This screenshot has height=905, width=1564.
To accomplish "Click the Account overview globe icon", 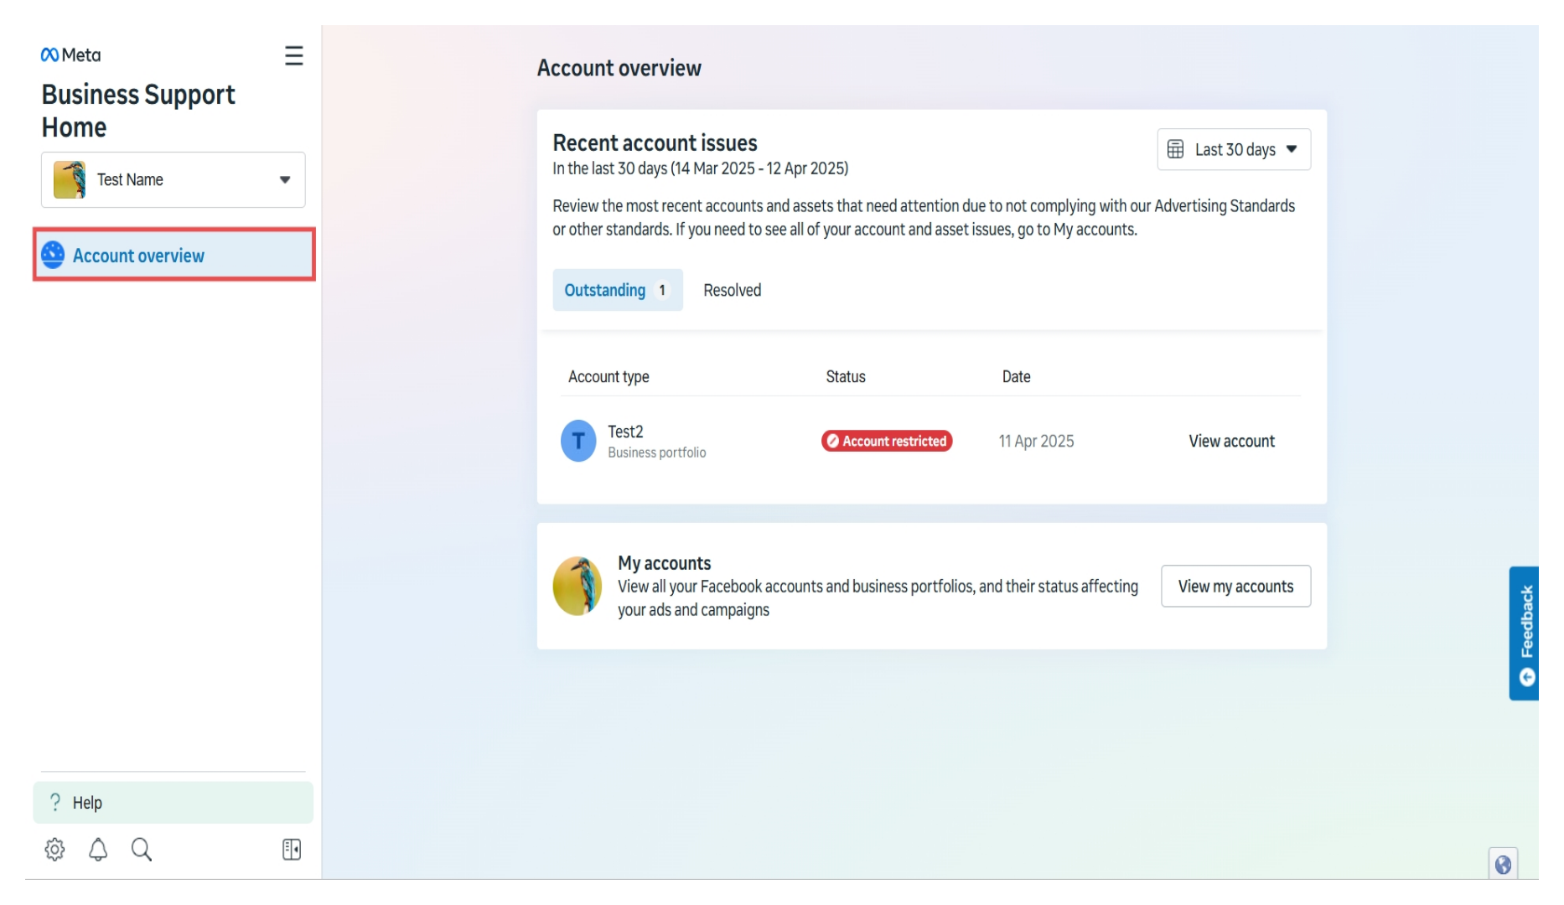I will point(53,256).
